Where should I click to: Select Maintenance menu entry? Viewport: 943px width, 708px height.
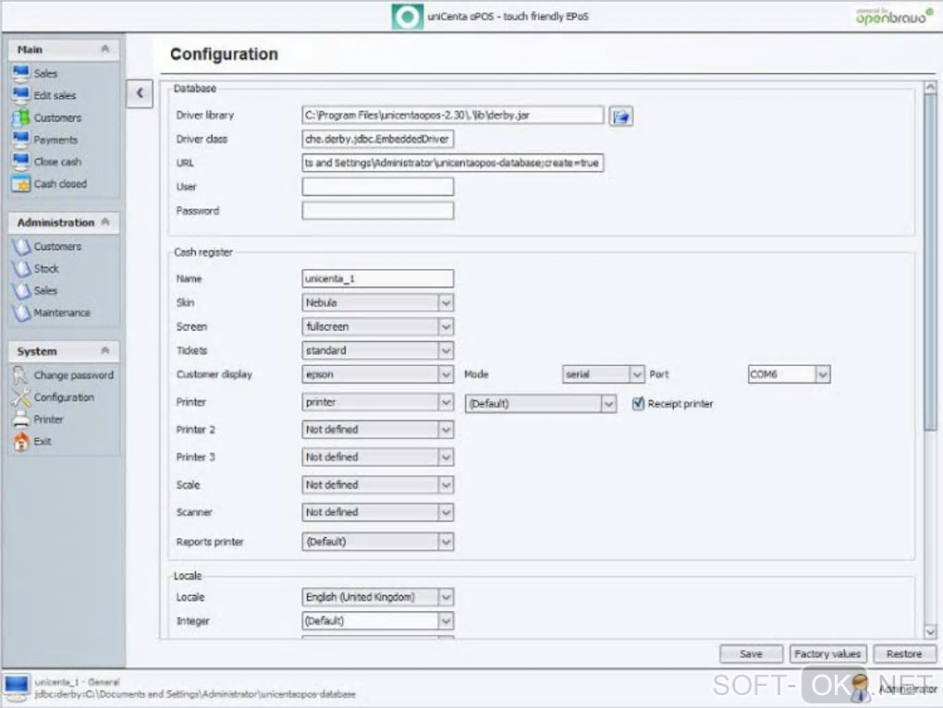click(x=62, y=313)
